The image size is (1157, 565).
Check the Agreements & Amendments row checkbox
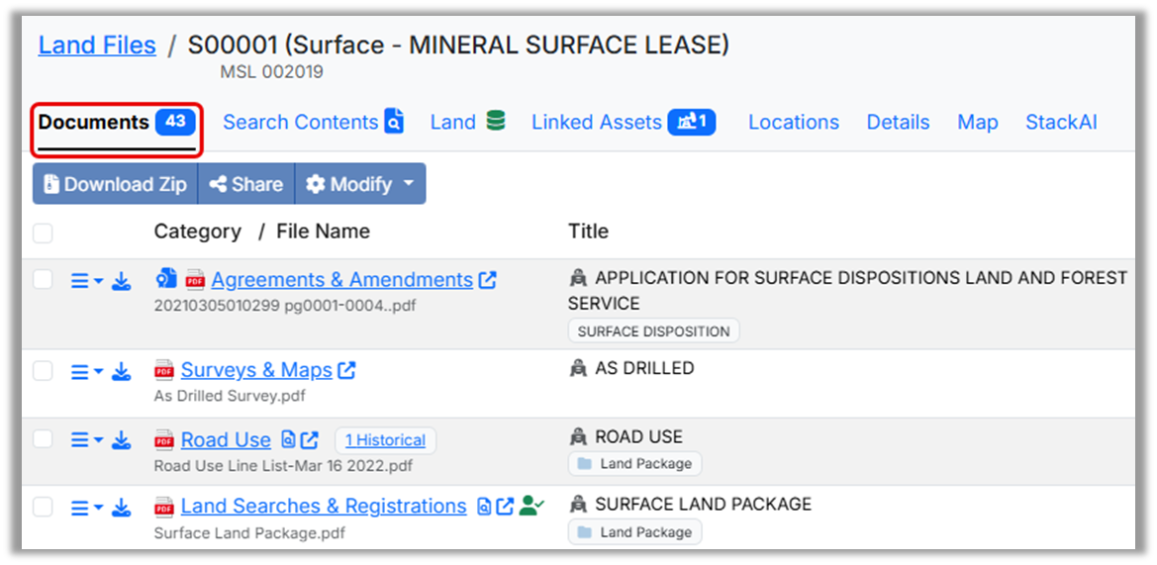point(43,280)
